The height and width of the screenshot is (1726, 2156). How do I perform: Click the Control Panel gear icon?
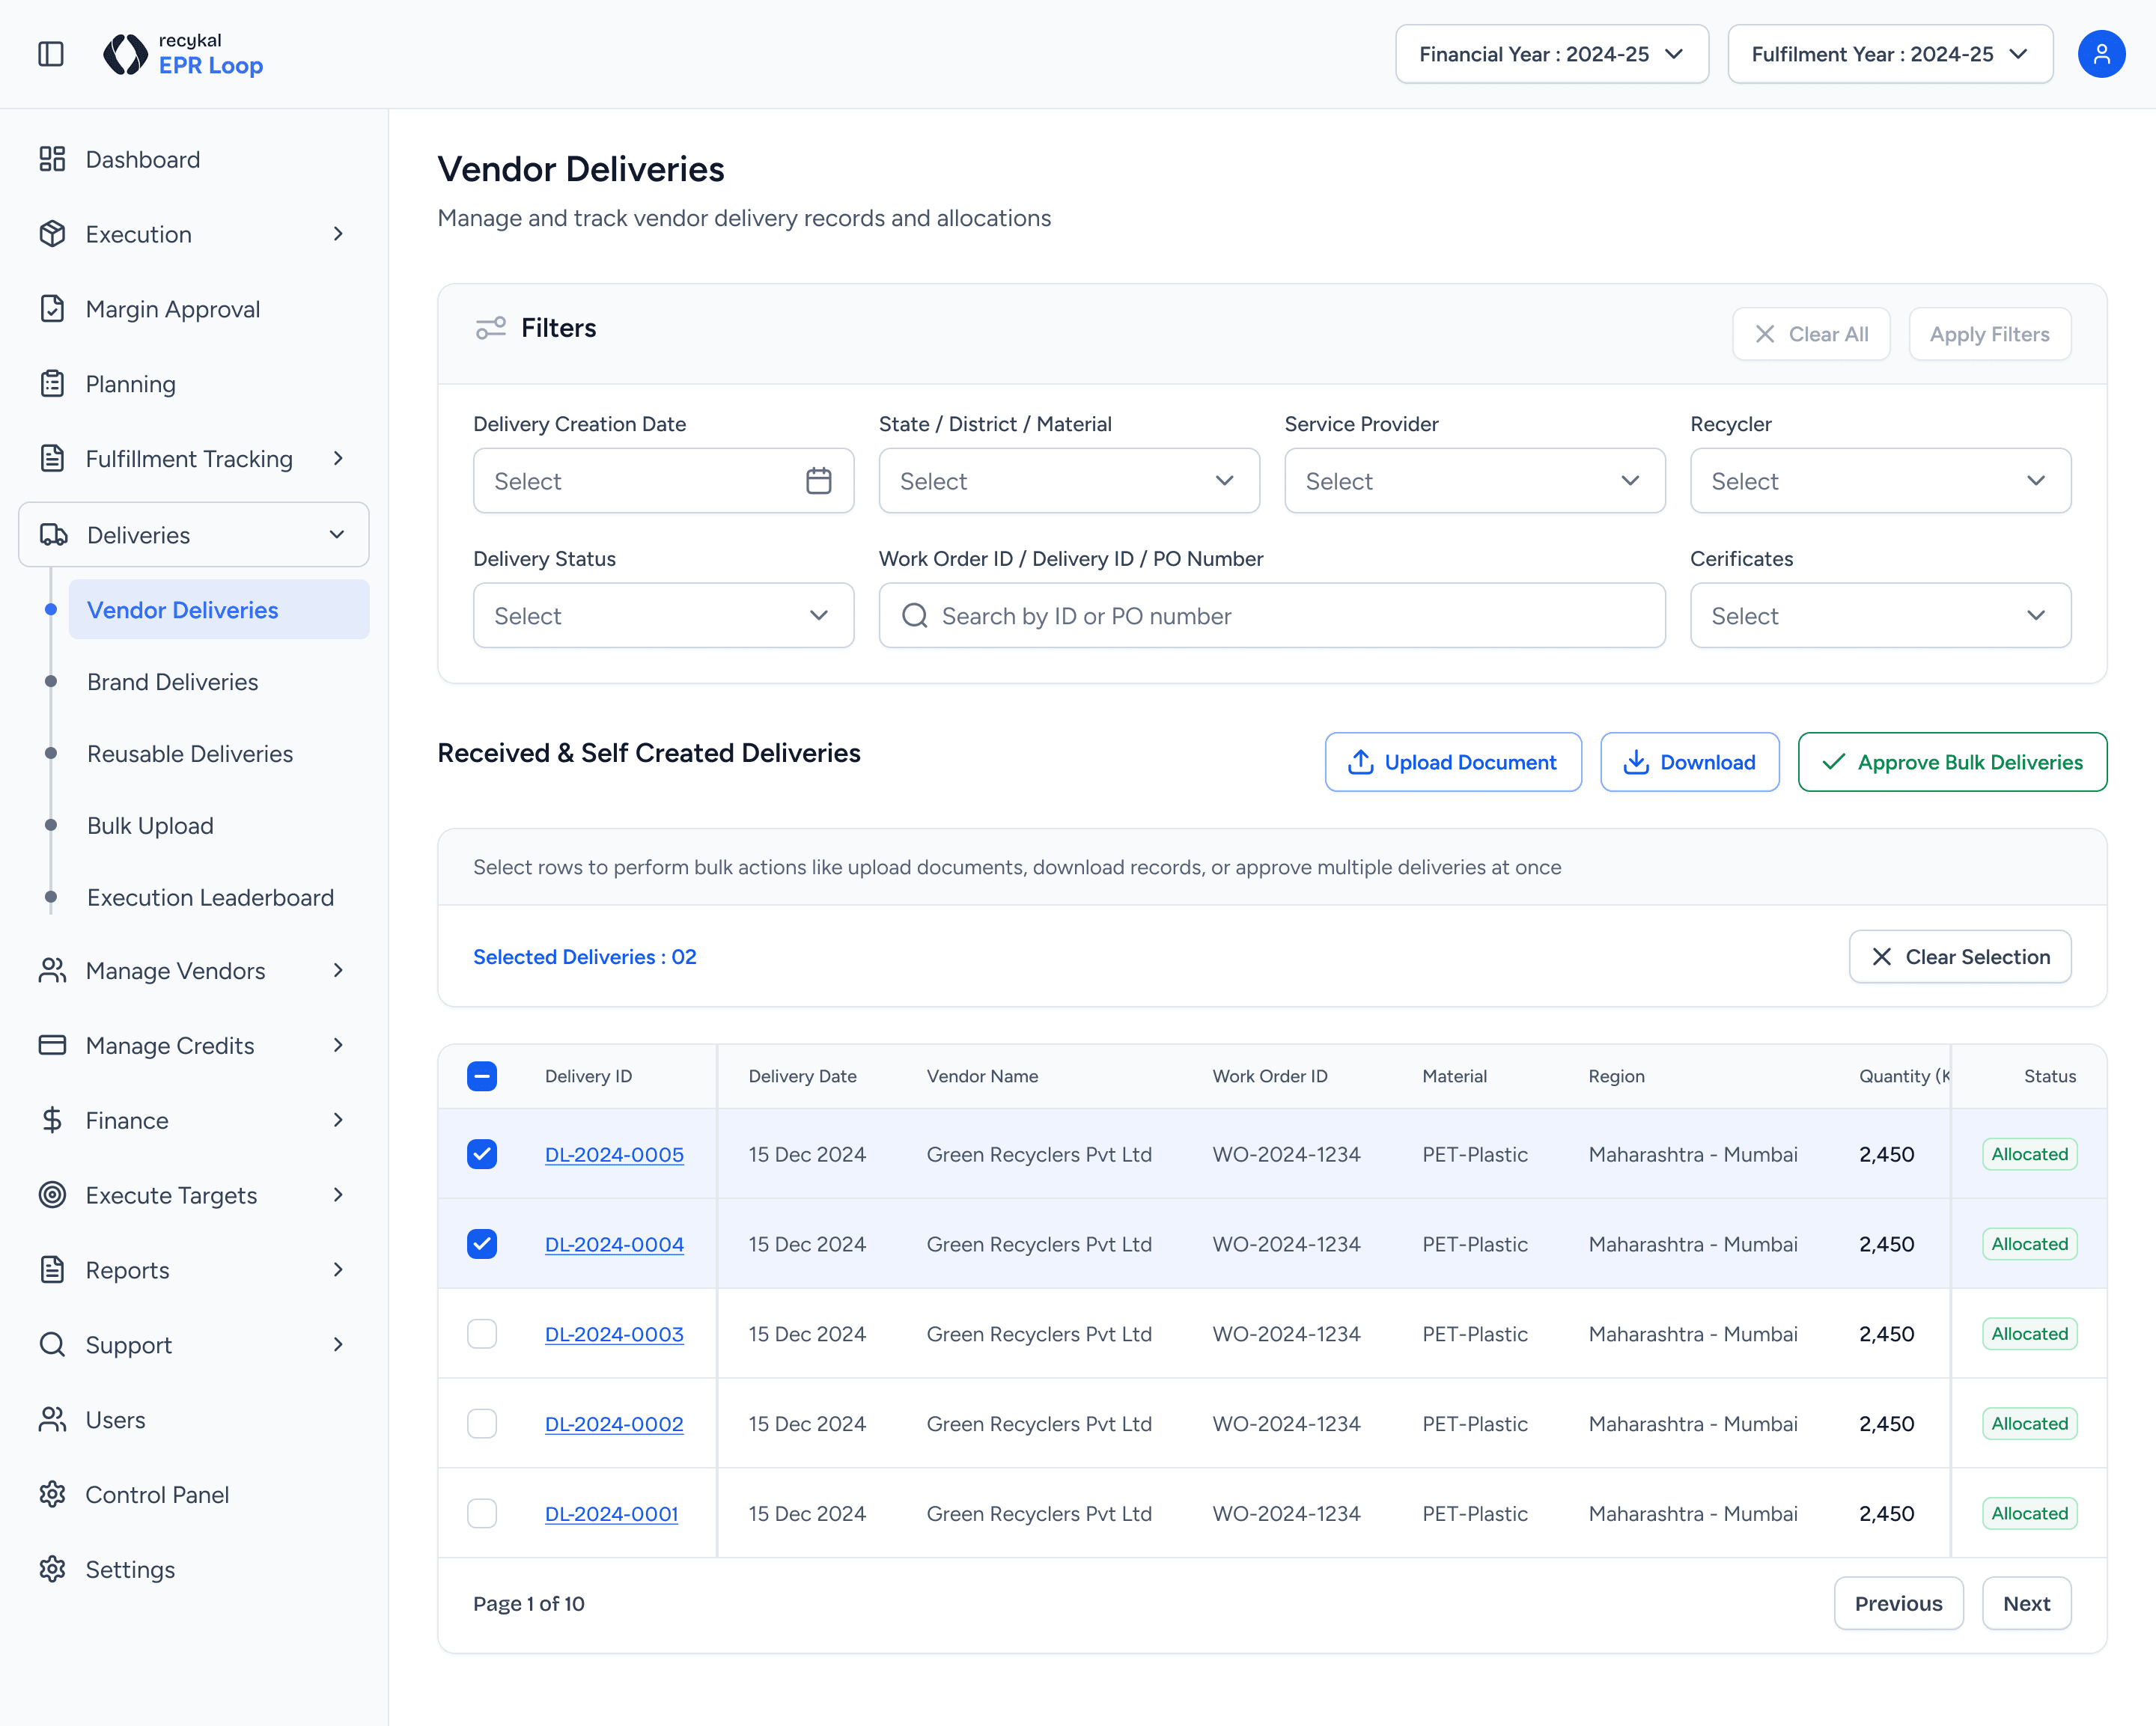(52, 1494)
